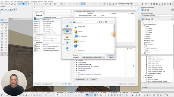This screenshot has height=97, width=174.
Task: Select the eyedropper pick-up parameters tool
Action: (x=10, y=4)
